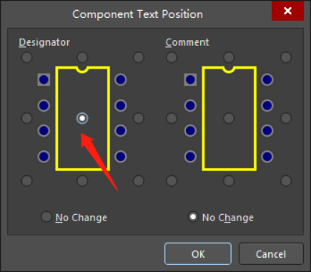Select Designator center position radio
Screen dimensions: 311x272
[x=82, y=118]
